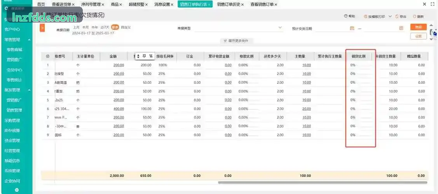Open the 20.00 main quantity link

(x=306, y=109)
